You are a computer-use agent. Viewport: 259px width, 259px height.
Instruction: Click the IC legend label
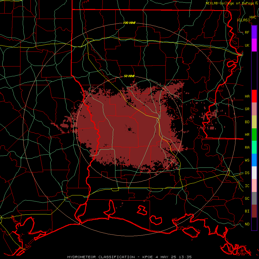pyautogui.click(x=247, y=186)
